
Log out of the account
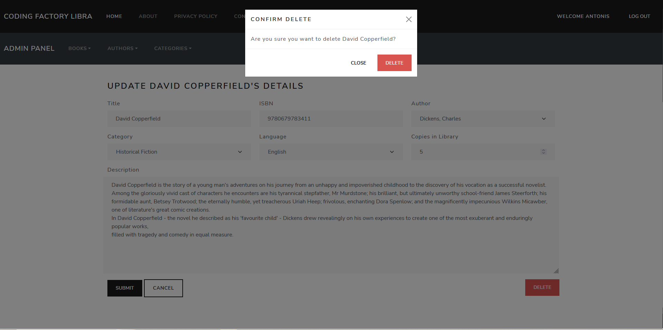tap(640, 16)
